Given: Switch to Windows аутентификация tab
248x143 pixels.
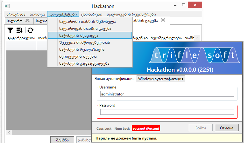Looking at the screenshot, I should pyautogui.click(x=161, y=79).
